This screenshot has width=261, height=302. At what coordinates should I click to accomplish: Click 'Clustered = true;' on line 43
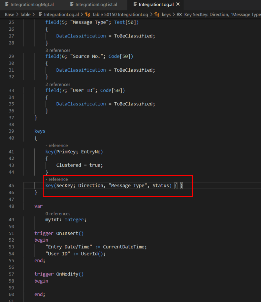(x=79, y=165)
